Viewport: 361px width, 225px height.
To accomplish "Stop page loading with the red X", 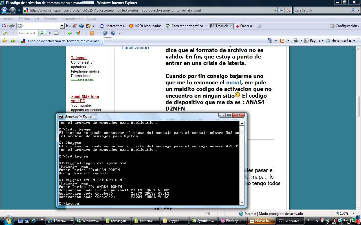I will tap(288, 10).
